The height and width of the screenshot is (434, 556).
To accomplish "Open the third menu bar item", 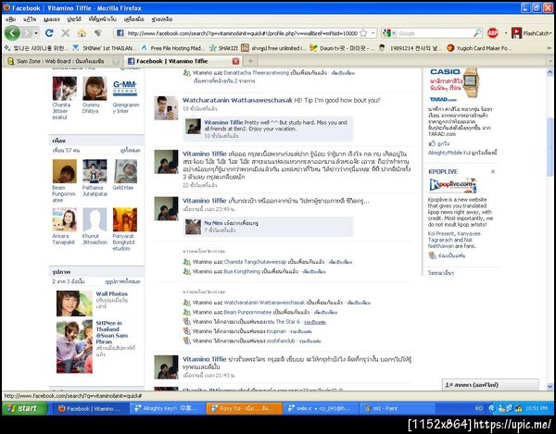I will tap(52, 19).
